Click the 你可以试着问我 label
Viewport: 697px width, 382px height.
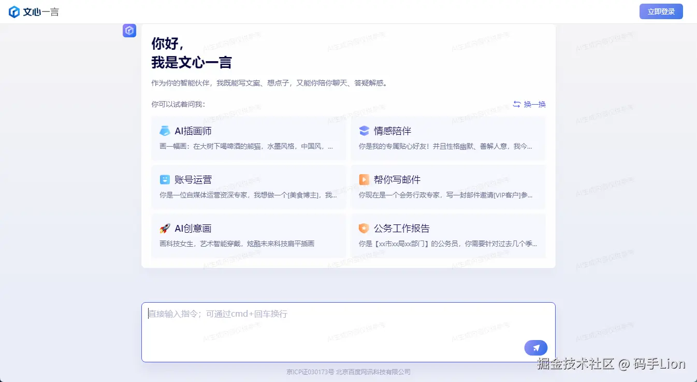point(178,104)
